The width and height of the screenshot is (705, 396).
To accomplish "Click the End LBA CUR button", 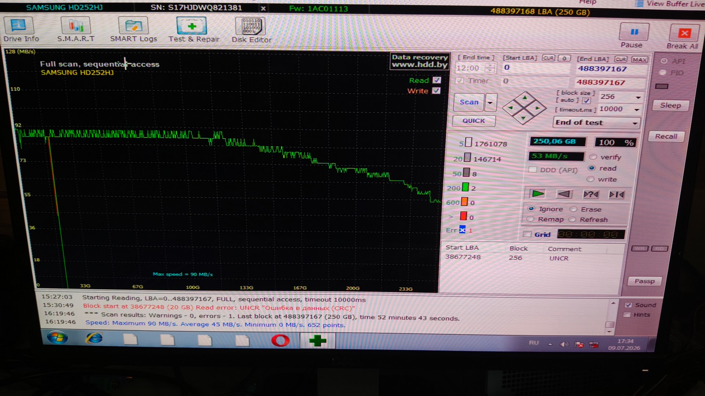I will 621,59.
